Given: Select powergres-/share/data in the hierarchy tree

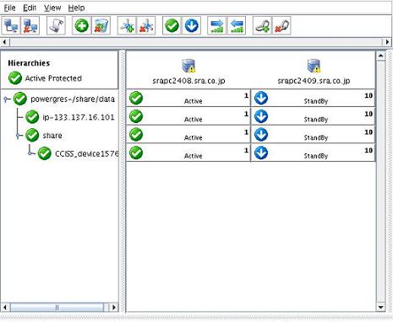Looking at the screenshot, I should tap(73, 99).
